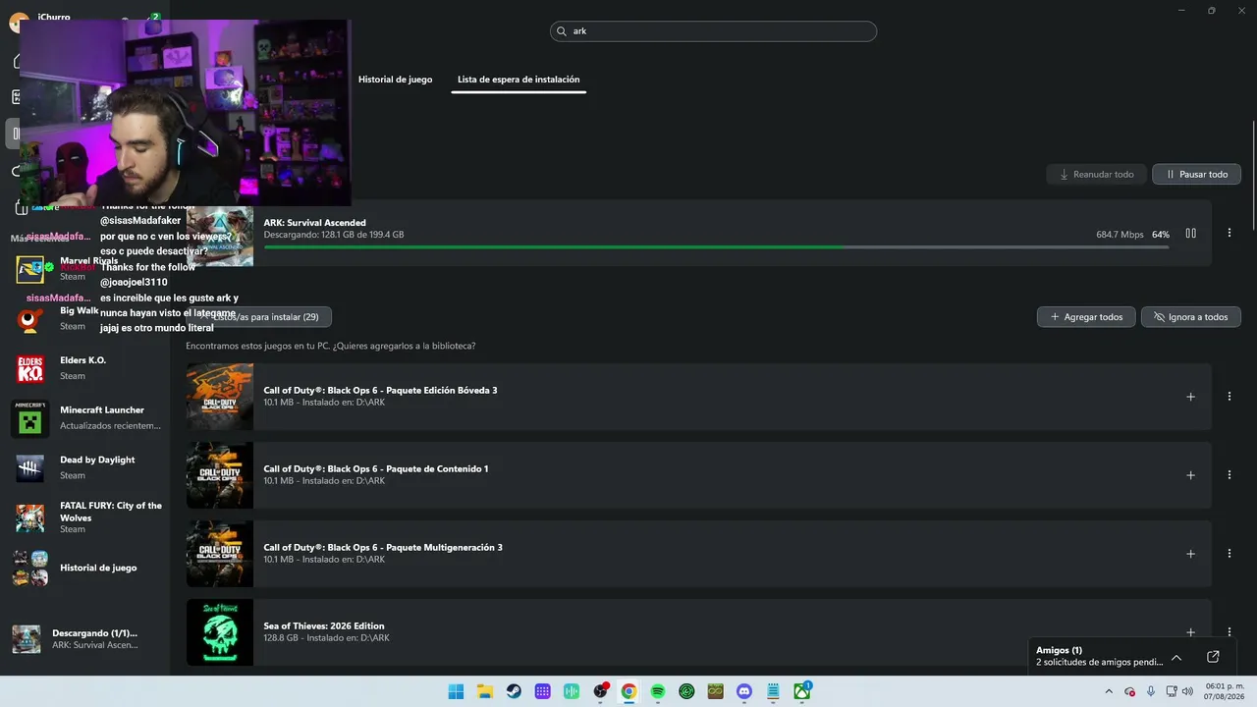Viewport: 1257px width, 707px height.
Task: Open Steam from the taskbar
Action: point(514,691)
